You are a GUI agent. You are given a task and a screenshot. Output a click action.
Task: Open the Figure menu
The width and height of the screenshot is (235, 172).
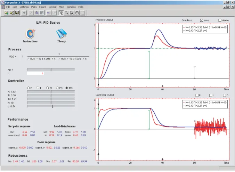43,7
